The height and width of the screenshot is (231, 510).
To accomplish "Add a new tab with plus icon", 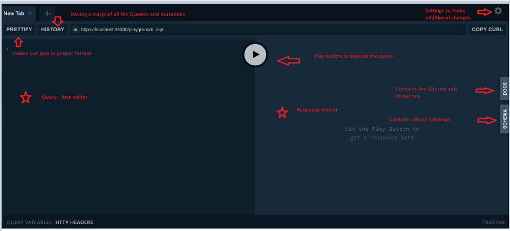I will [x=47, y=13].
